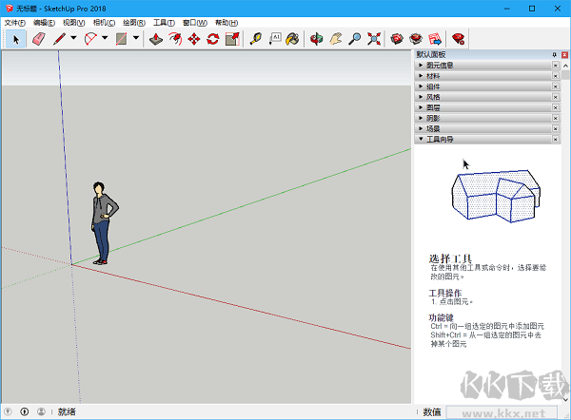This screenshot has height=420, width=571.
Task: Select the Rotate tool
Action: coord(213,39)
